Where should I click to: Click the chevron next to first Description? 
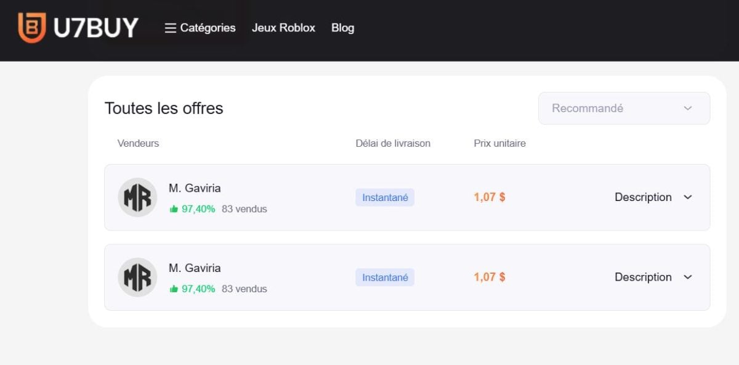click(x=688, y=197)
